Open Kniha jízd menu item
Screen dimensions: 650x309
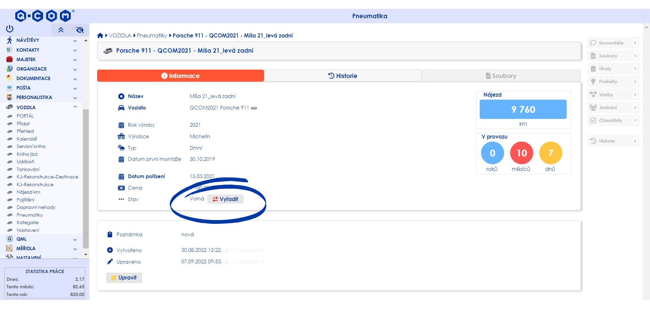click(x=27, y=154)
